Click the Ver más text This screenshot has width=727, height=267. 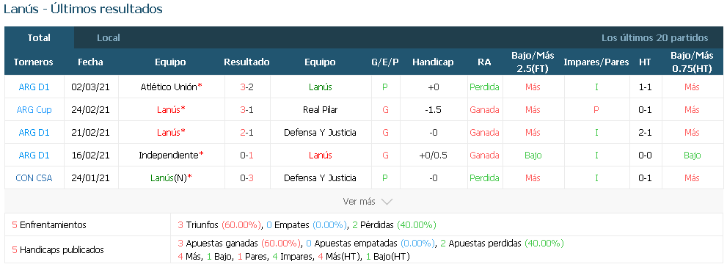tap(359, 202)
